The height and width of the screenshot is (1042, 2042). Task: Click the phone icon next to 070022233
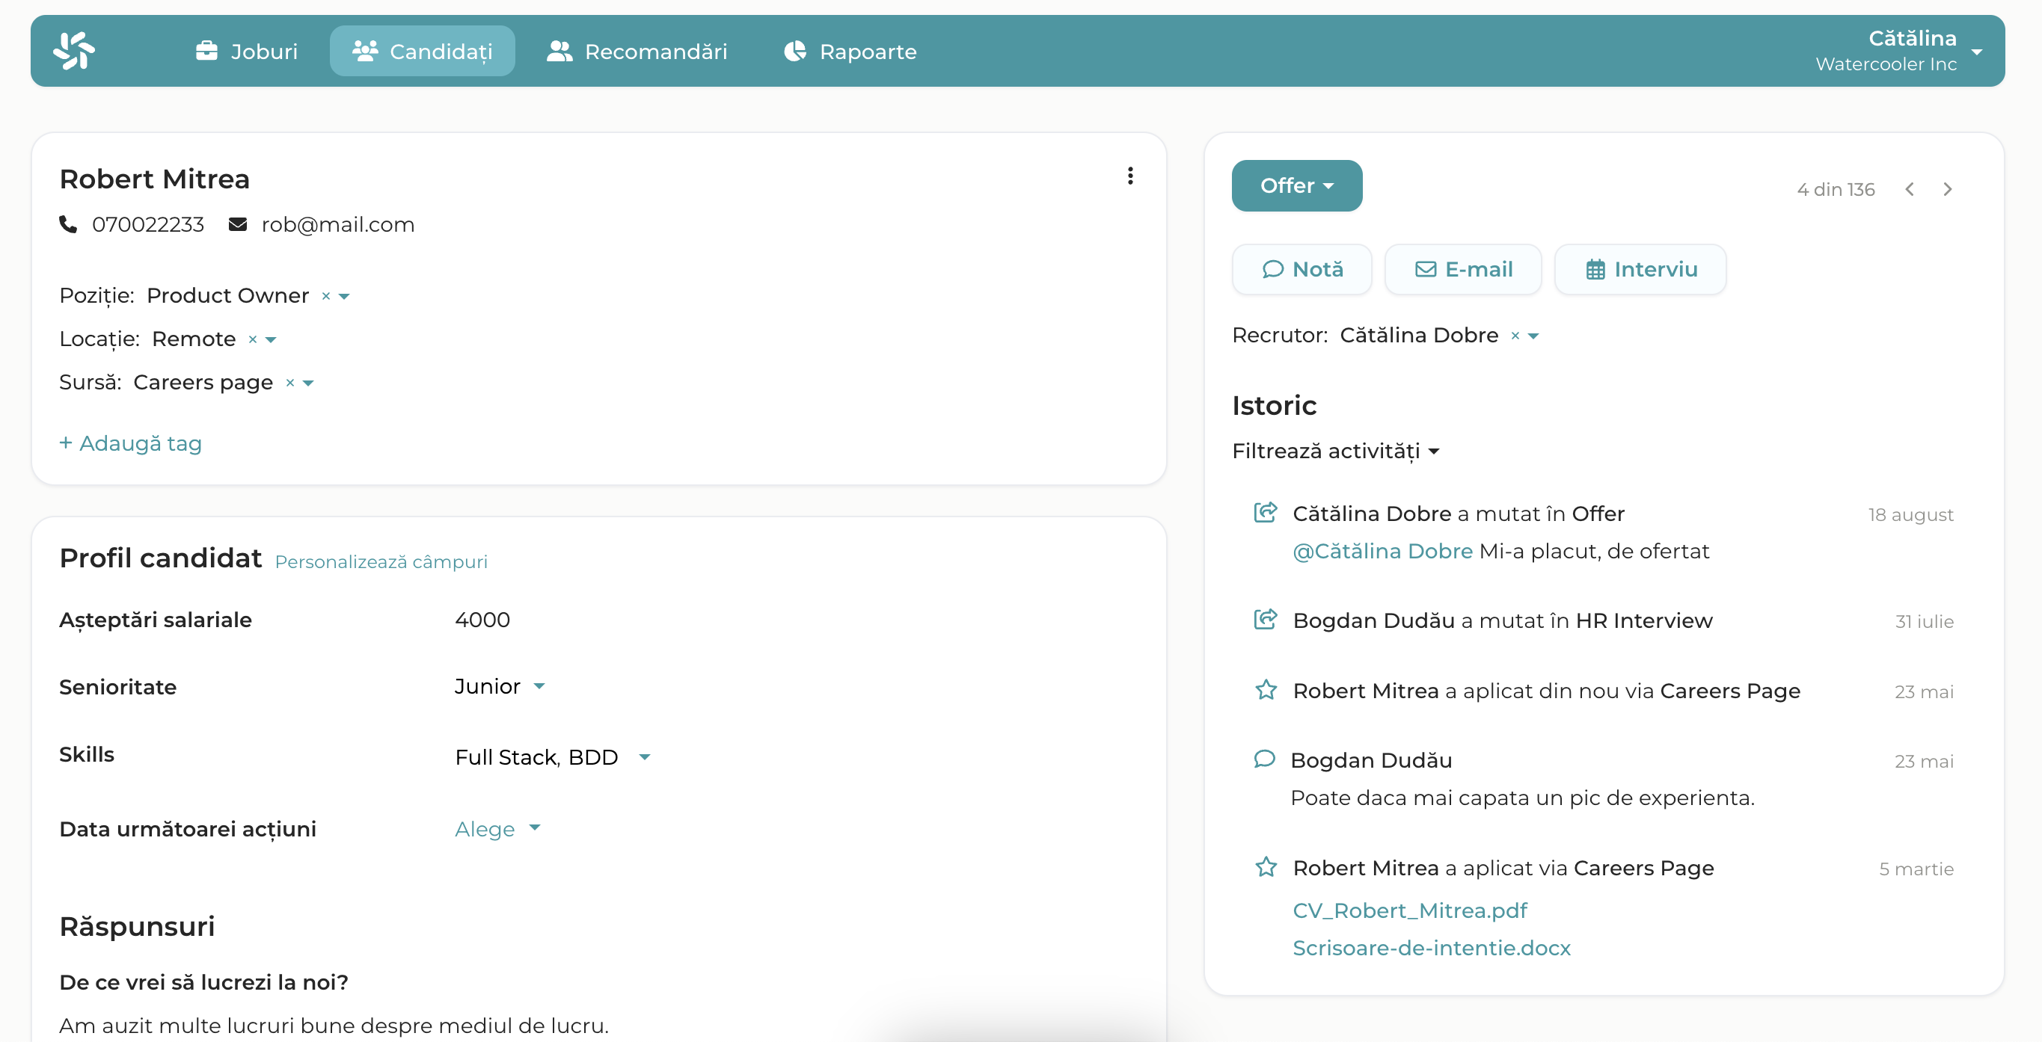point(68,225)
